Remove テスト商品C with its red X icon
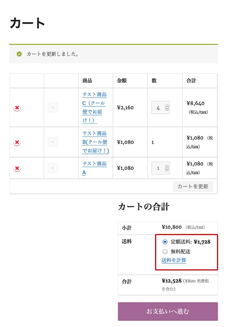The width and height of the screenshot is (230, 327). [x=17, y=108]
